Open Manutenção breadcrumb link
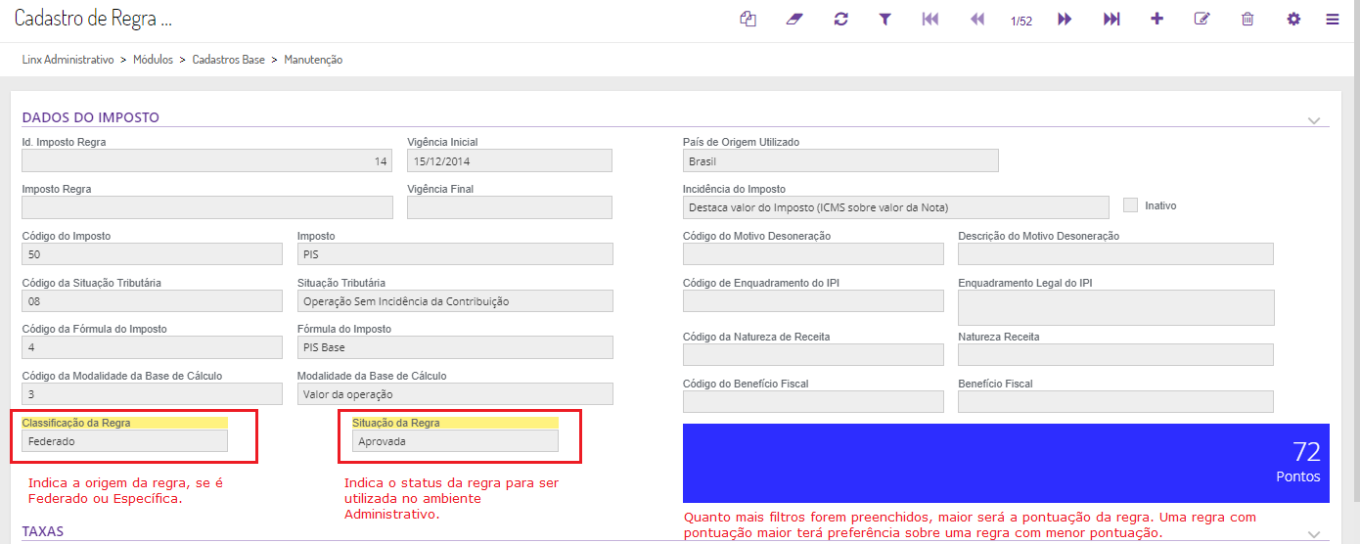The image size is (1360, 544). click(313, 60)
